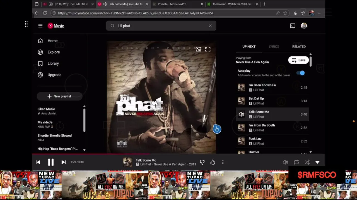This screenshot has height=200, width=357.
Task: Switch to the LYRICS tab
Action: 274,47
